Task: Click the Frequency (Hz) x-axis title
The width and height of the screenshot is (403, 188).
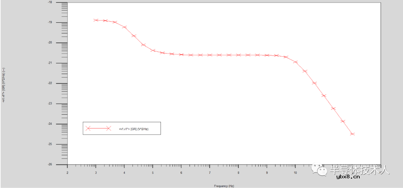Action: [224, 185]
